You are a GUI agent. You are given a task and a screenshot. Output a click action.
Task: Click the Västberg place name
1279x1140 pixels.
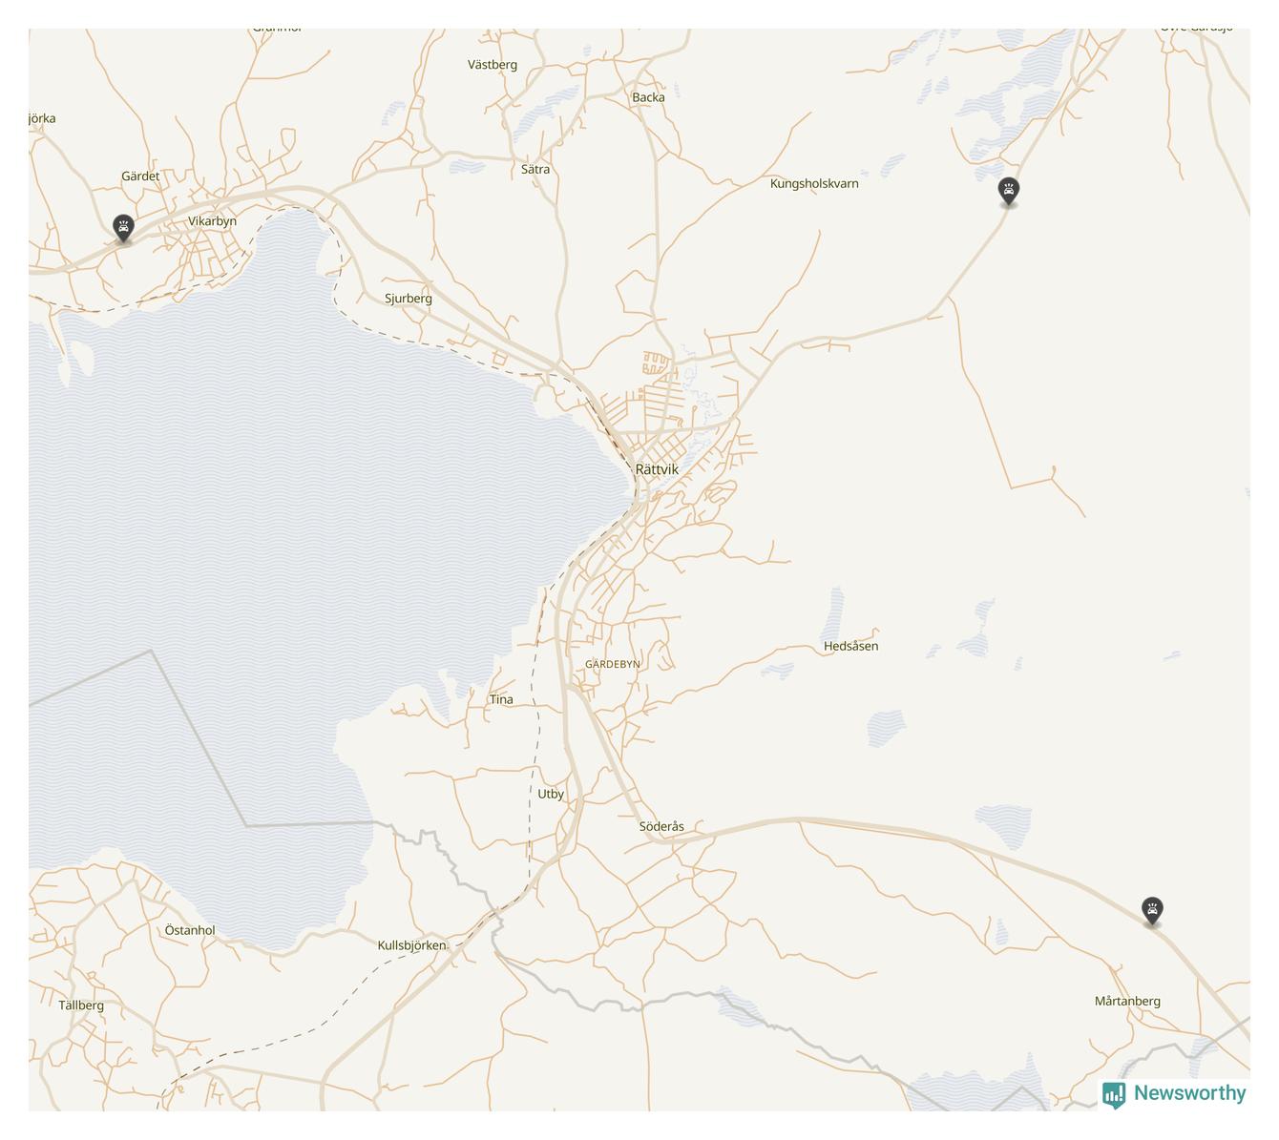tap(493, 65)
